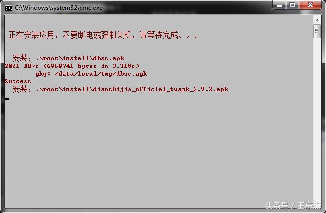Click the pkg: /data/local/tmp/dbsc.apk line
326x213 pixels.
point(91,74)
